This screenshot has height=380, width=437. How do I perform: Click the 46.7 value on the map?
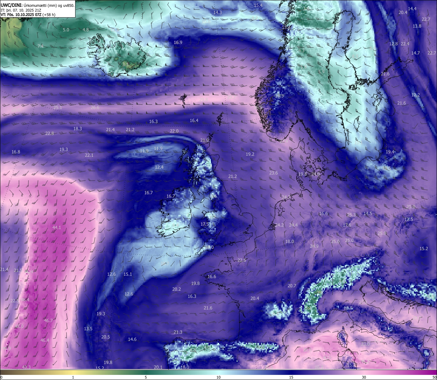coord(48,320)
